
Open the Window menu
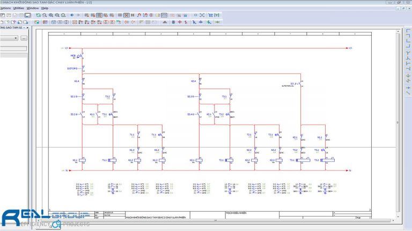(x=32, y=9)
